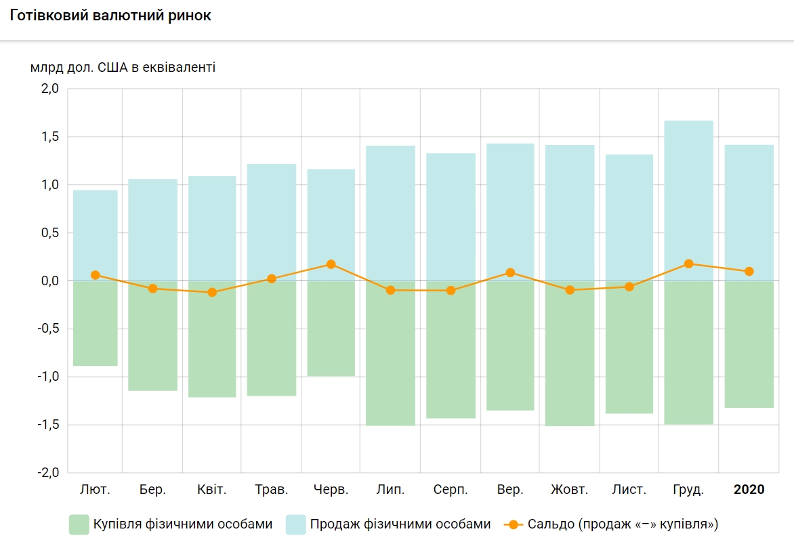Click the orange Сальдо legend marker icon
The height and width of the screenshot is (540, 794).
tap(514, 524)
